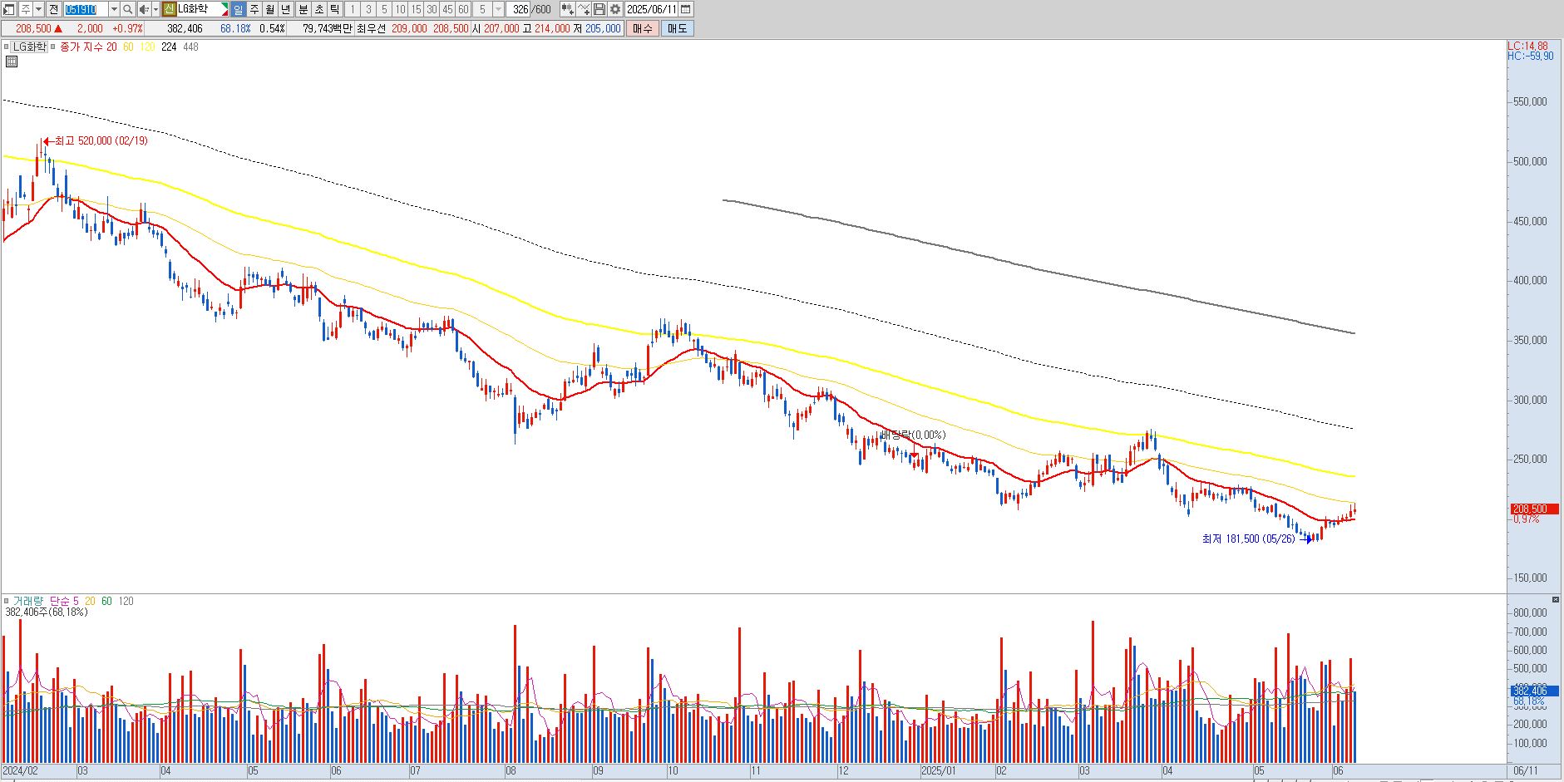
Task: Open the calendar date picker icon
Action: coord(685,9)
